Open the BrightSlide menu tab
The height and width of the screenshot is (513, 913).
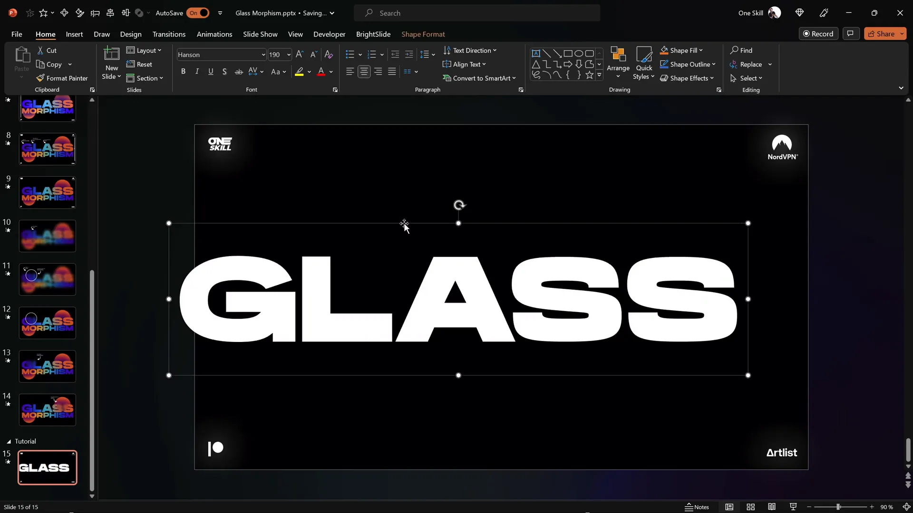pos(373,34)
